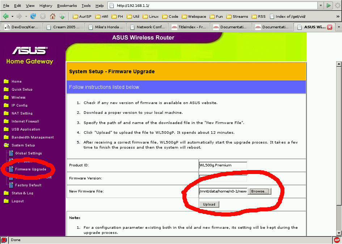Open the back-history dropdown arrow
The image size is (342, 244).
12,16
